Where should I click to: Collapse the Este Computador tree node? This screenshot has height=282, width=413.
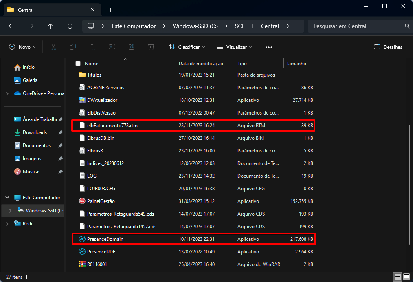[7, 198]
